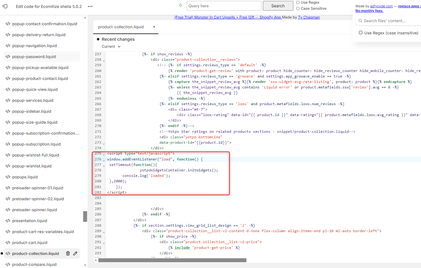Click the file list vertical scrollbar thumb
Image resolution: width=421 pixels, height=268 pixels.
pyautogui.click(x=85, y=217)
